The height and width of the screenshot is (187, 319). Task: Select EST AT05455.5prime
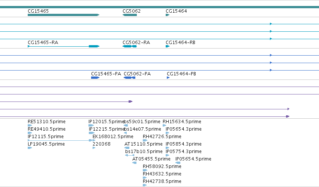[151, 159]
